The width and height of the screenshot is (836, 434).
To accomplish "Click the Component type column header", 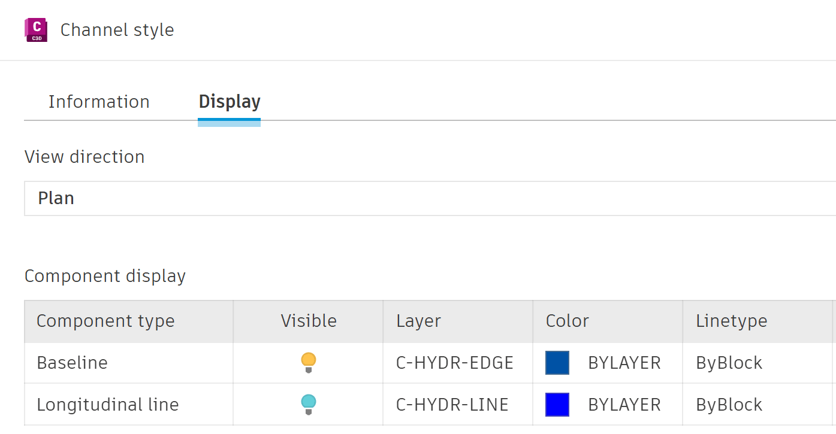I will coord(105,321).
